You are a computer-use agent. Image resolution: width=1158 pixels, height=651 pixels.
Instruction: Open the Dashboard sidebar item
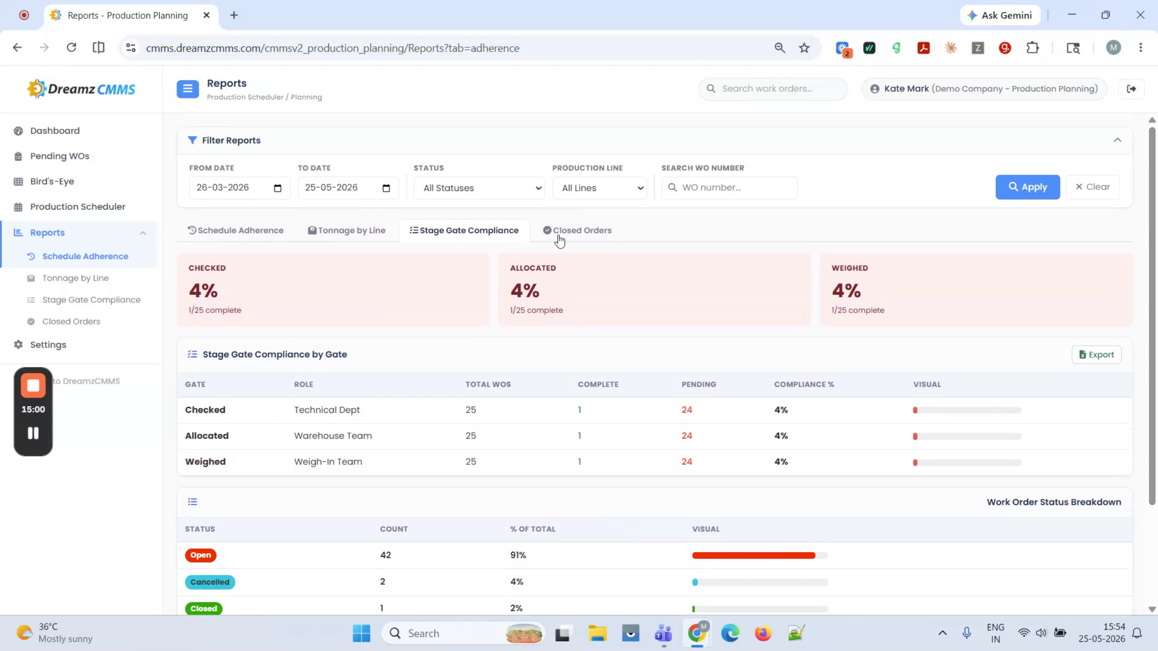(x=55, y=131)
